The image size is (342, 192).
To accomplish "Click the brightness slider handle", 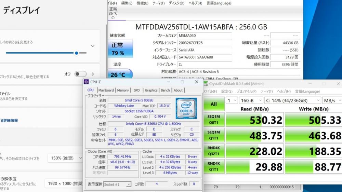I will [76, 53].
